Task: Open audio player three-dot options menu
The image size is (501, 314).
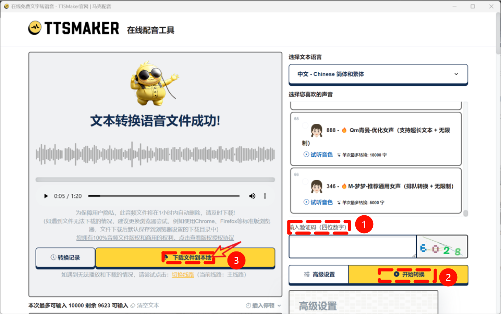Action: click(x=265, y=196)
